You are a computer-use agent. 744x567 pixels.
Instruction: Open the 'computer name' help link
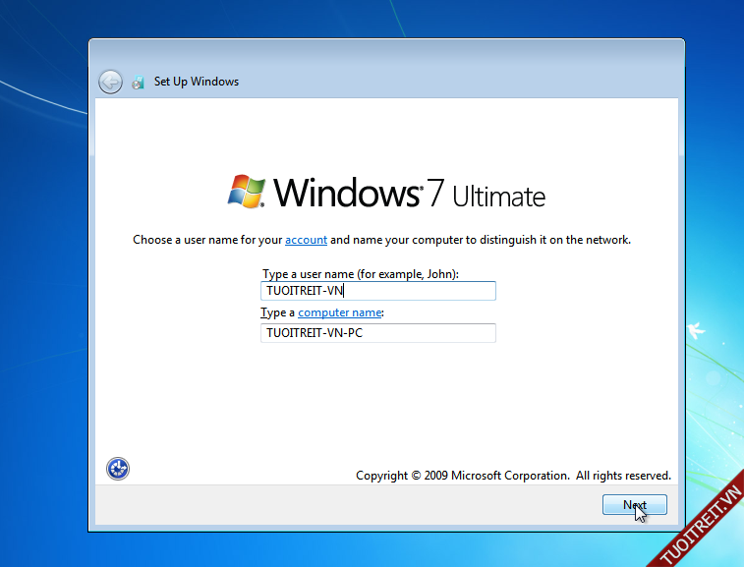(x=340, y=312)
